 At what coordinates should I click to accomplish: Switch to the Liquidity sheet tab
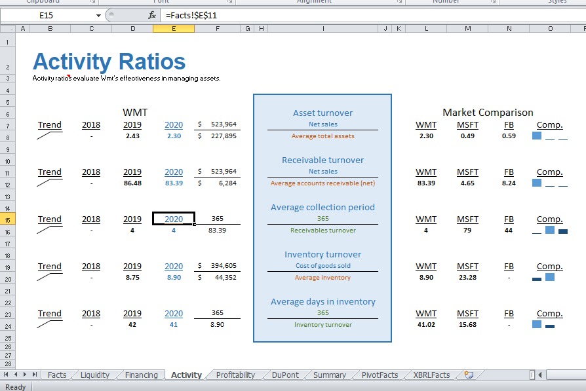click(x=94, y=375)
